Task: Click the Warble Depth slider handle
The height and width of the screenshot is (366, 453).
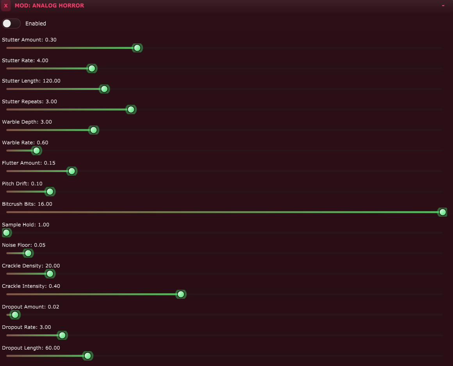Action: tap(94, 130)
